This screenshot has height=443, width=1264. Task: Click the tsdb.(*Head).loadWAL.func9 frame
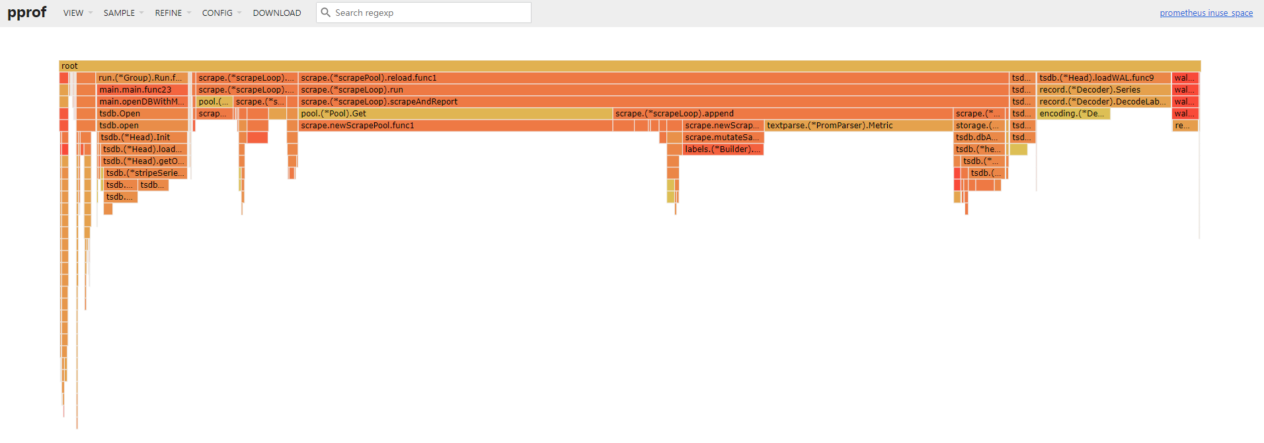(x=1103, y=78)
